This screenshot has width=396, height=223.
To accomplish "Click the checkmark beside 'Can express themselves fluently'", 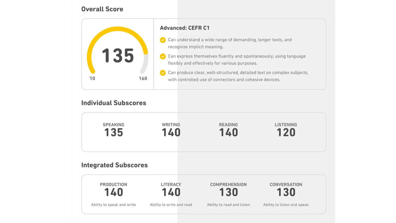I will [163, 56].
